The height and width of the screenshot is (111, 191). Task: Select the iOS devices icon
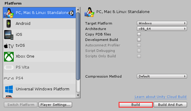[x=9, y=35]
